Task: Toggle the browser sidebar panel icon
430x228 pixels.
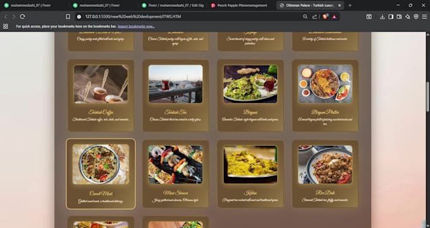Action: click(x=391, y=16)
